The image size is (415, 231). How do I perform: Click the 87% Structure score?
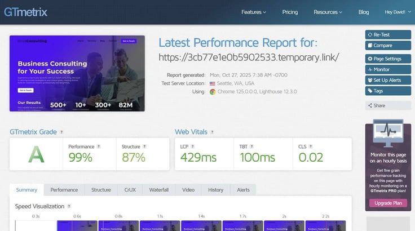pos(134,158)
